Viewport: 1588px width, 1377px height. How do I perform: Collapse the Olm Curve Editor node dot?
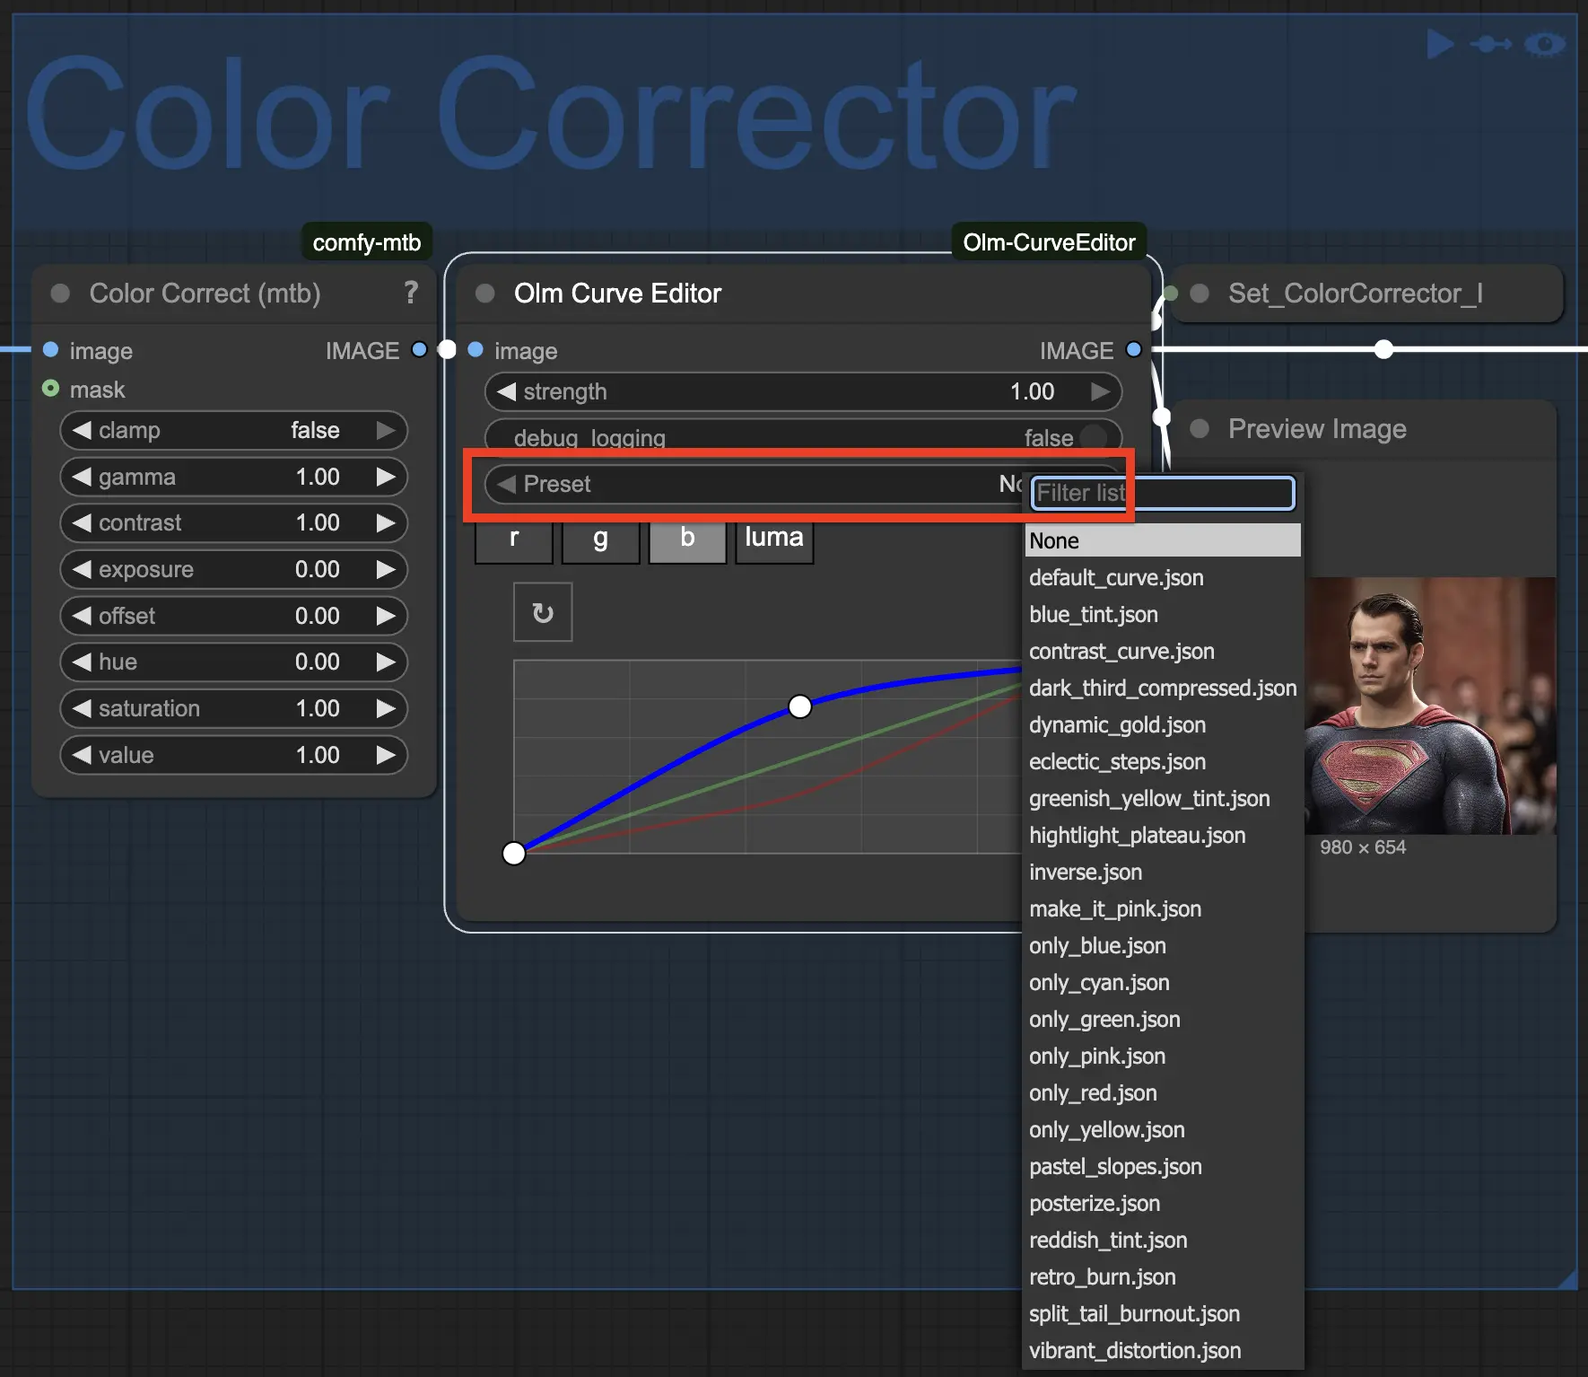[485, 294]
